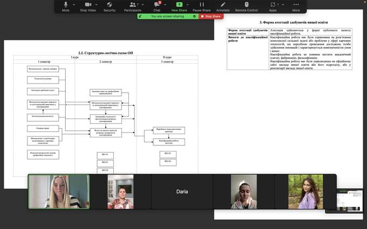Start a New Share
The image size is (367, 229).
coord(179,5)
